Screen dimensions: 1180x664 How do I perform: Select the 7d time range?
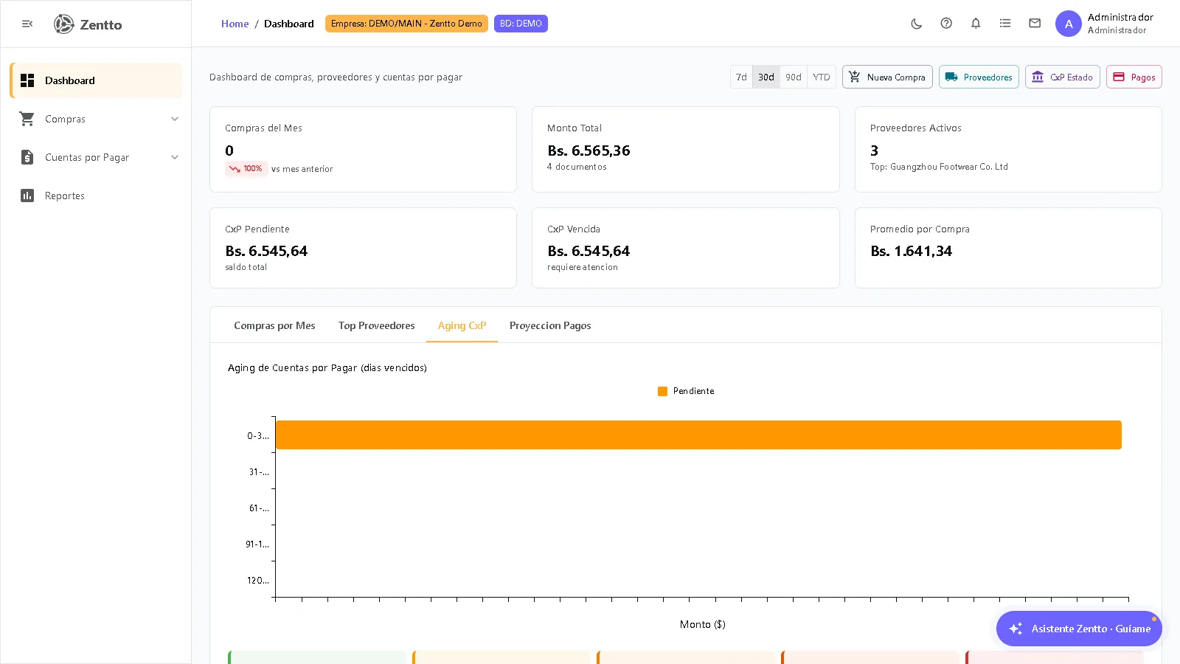tap(741, 77)
